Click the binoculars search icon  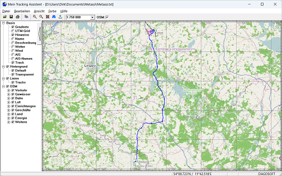[54, 17]
